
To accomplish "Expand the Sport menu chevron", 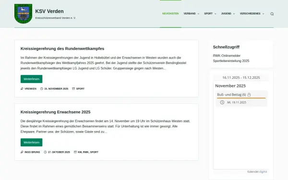I will [x=216, y=14].
